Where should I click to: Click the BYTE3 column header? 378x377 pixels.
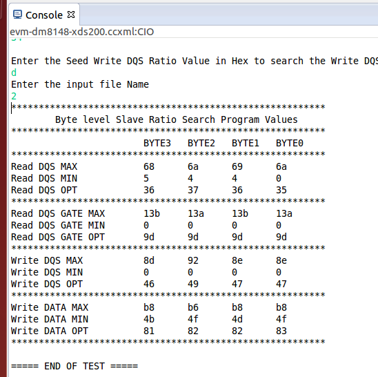pyautogui.click(x=157, y=143)
